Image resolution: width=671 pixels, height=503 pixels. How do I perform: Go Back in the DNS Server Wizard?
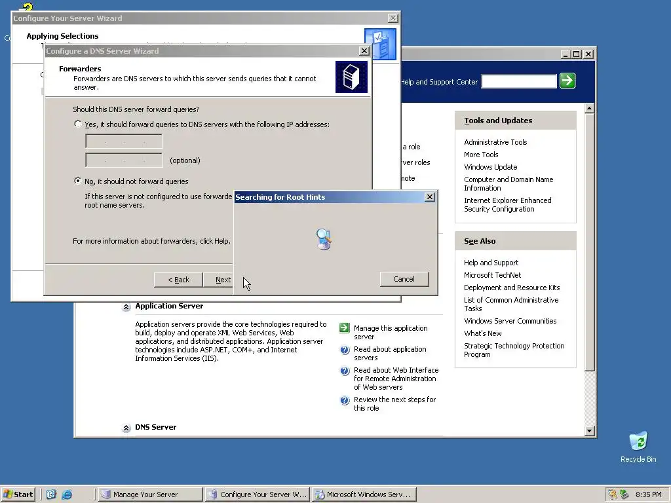click(x=178, y=280)
